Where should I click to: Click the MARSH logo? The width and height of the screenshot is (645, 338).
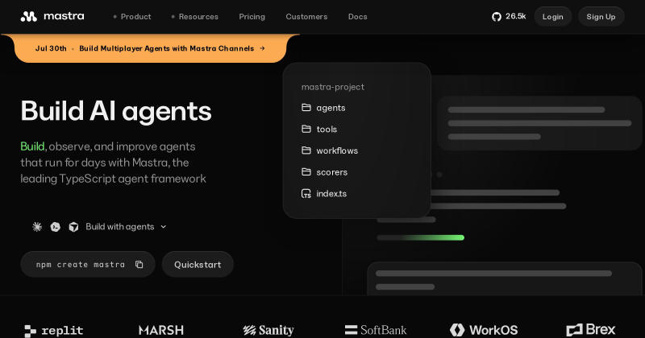[161, 330]
